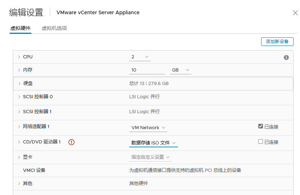
Task: Open the datastore ISO file dropdown
Action: [153, 143]
